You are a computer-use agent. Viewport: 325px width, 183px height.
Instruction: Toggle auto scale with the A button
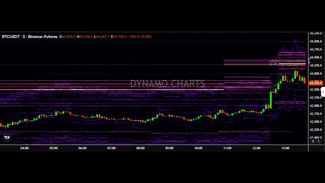[313, 141]
